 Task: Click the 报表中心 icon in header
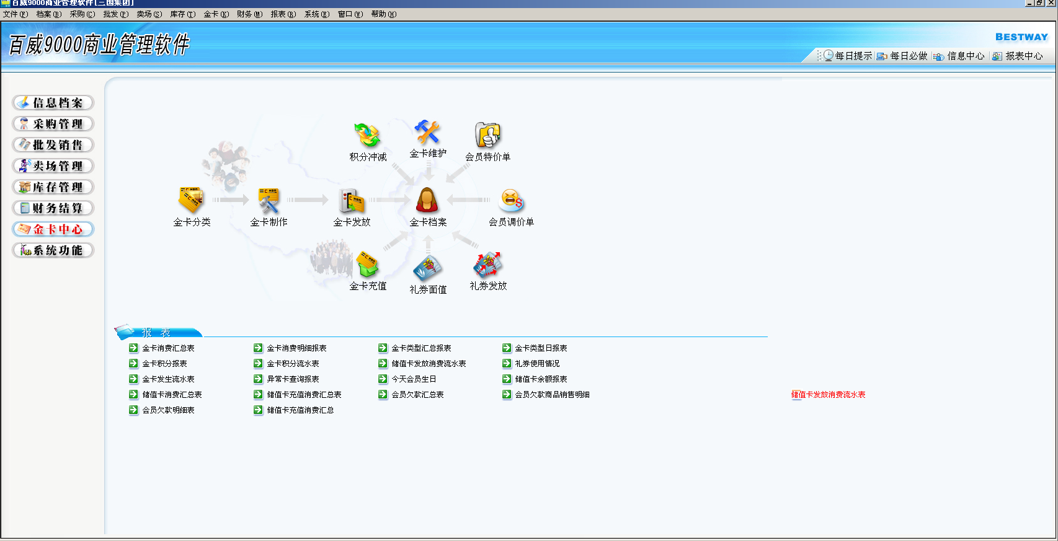pyautogui.click(x=997, y=56)
